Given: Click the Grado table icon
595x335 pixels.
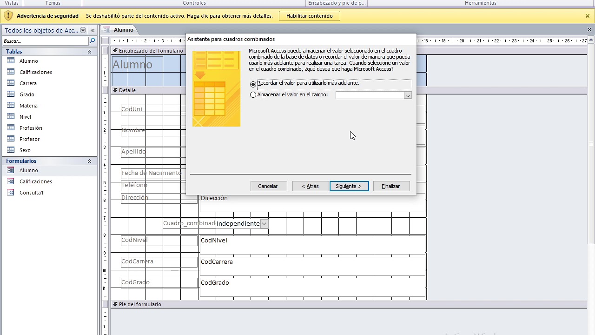Looking at the screenshot, I should (11, 94).
